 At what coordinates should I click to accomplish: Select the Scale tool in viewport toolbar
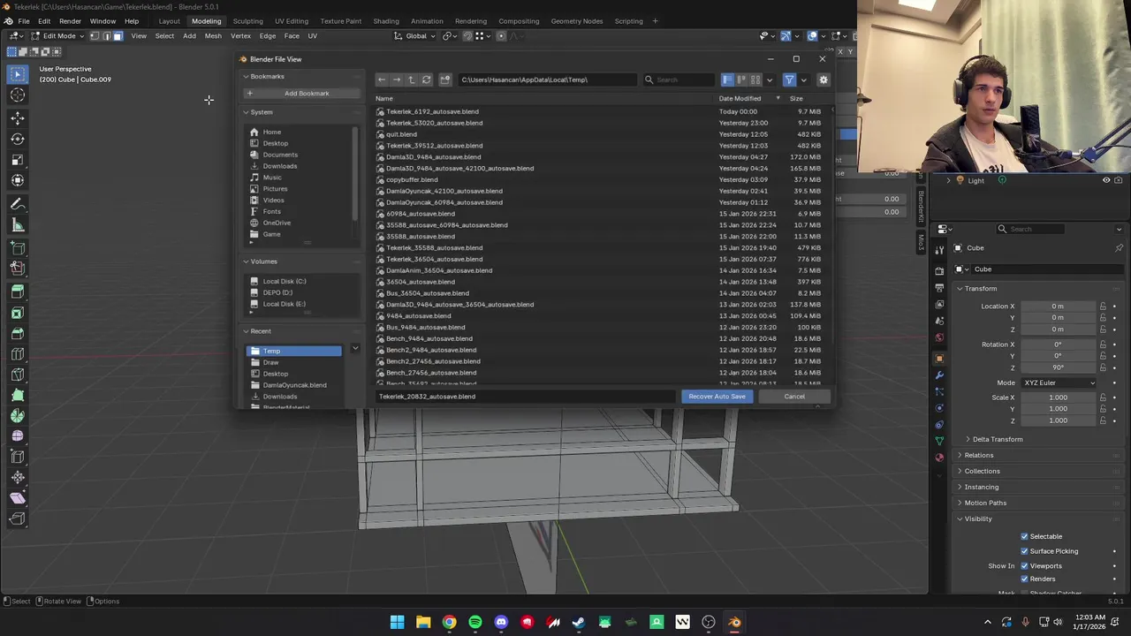[x=18, y=160]
